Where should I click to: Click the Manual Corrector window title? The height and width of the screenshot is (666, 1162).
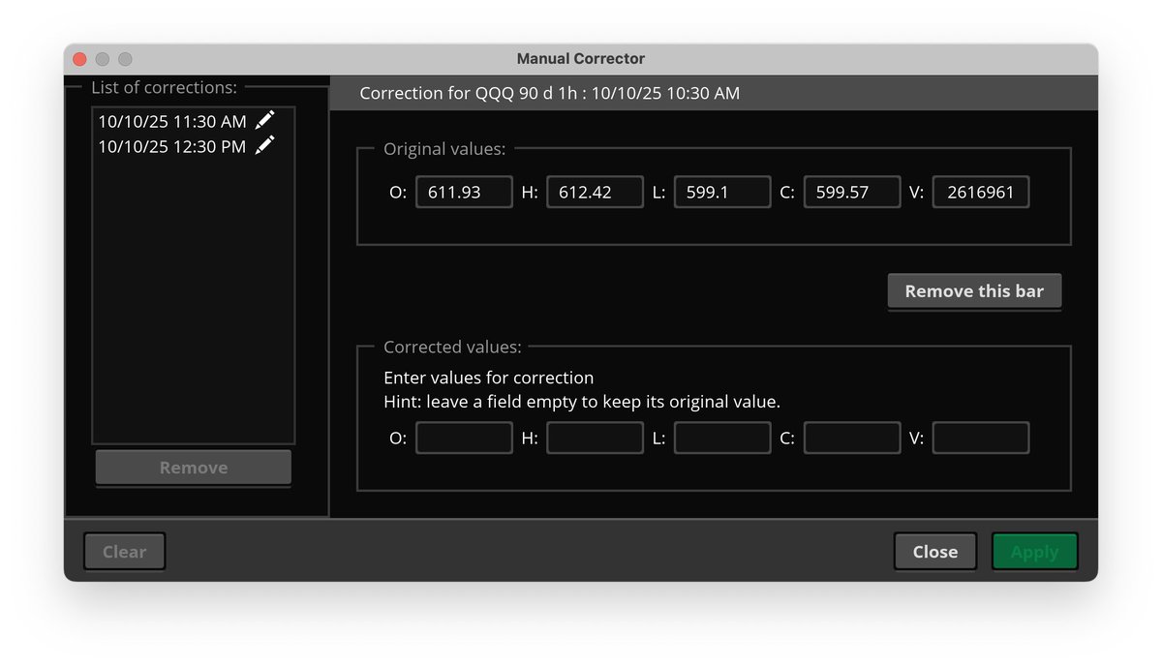coord(581,58)
